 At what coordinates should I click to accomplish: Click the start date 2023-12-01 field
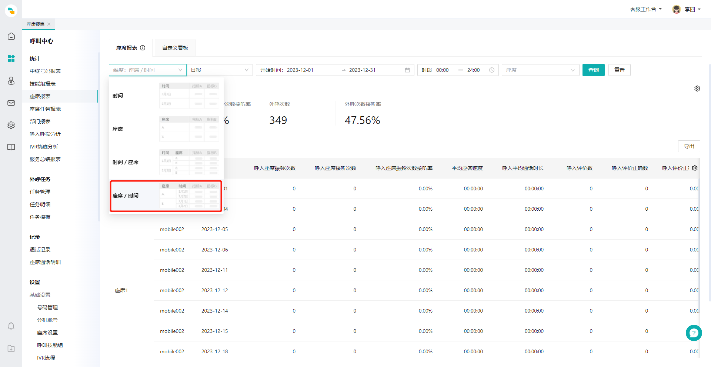[x=300, y=70]
